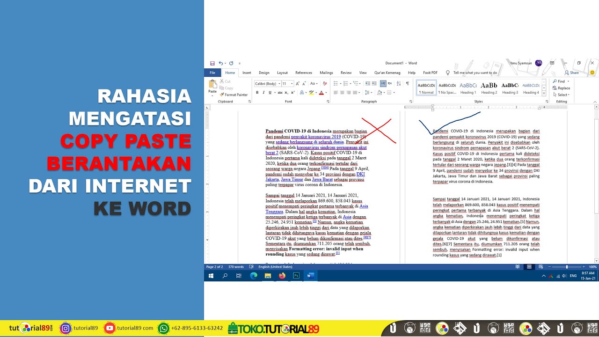Cut the selected text
599x337 pixels.
coord(225,81)
